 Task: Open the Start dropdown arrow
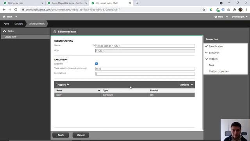point(16,16)
